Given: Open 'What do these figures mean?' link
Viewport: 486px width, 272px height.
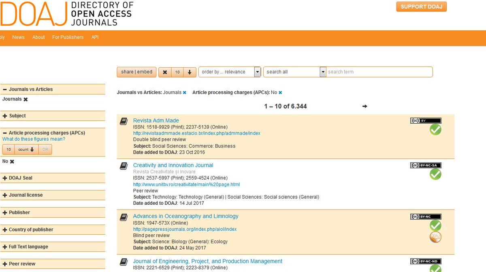Looking at the screenshot, I should [34, 139].
